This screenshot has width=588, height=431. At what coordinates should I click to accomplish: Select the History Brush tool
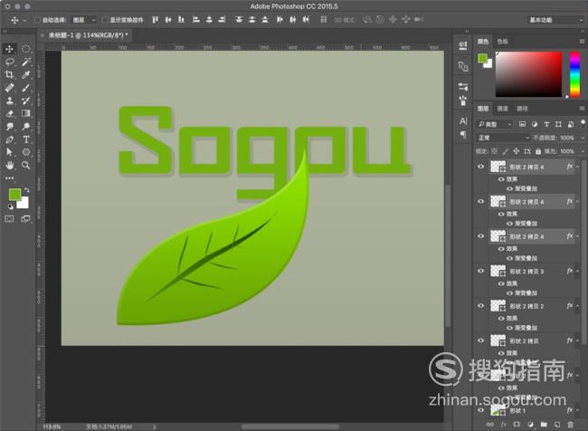[x=26, y=101]
